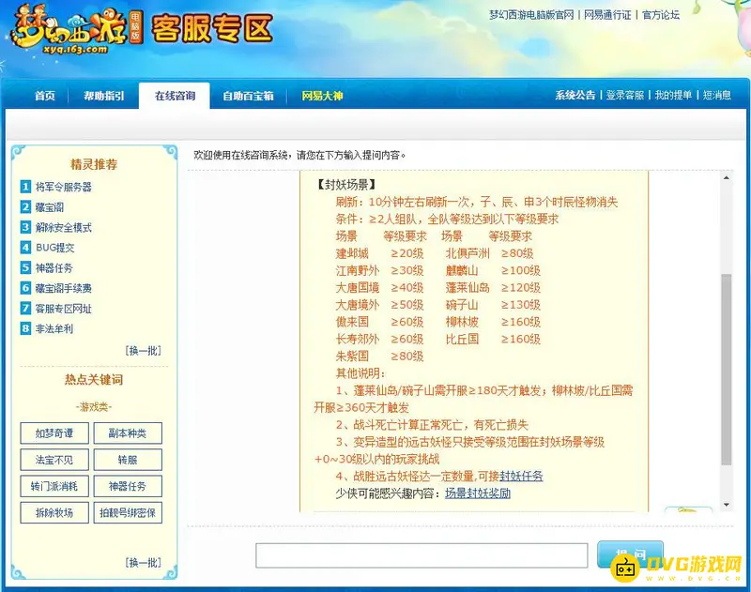Click the 转服 keyword button
The height and width of the screenshot is (592, 751).
[128, 460]
